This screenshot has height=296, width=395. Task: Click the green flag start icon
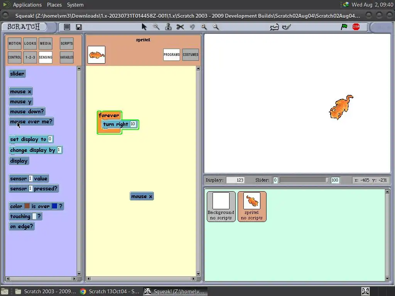[x=344, y=27]
